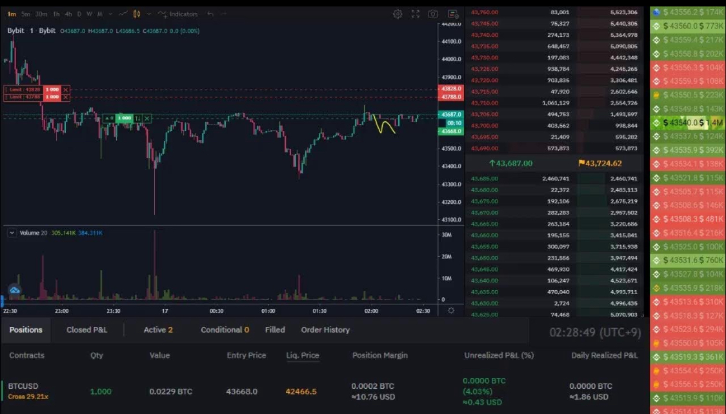The image size is (726, 414).
Task: Click the 43668.0 entry price axis label
Action: tap(450, 132)
